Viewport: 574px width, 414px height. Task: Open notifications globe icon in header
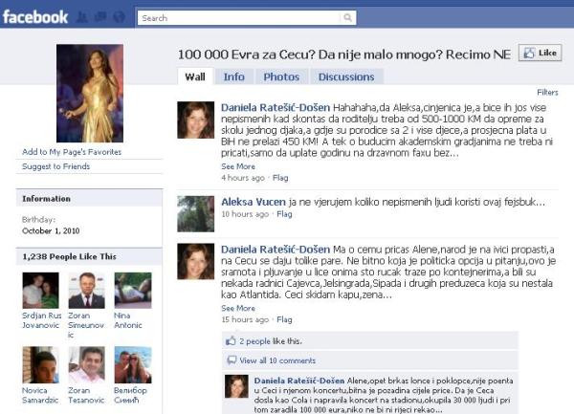(x=119, y=17)
